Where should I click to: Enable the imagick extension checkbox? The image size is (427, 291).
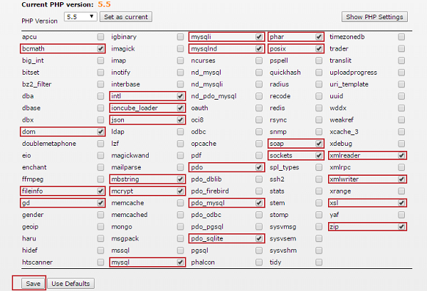pyautogui.click(x=179, y=48)
